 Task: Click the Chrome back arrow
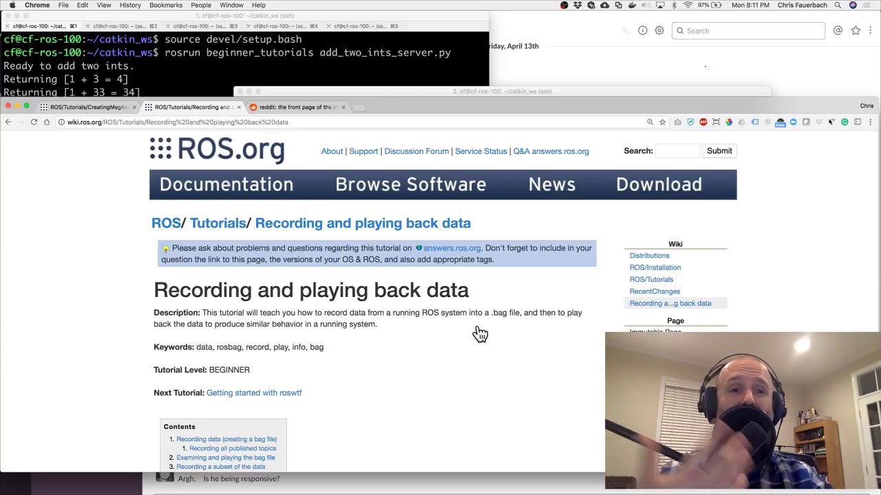(8, 122)
